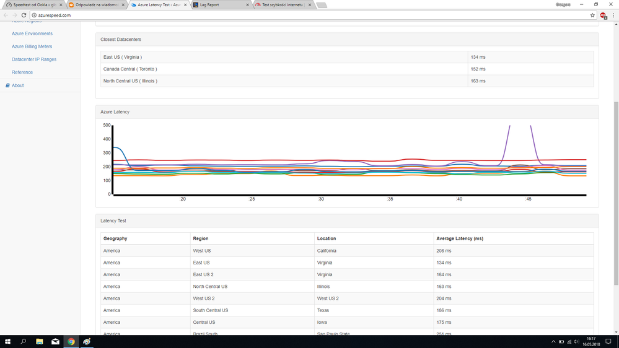Click the browser back arrow
This screenshot has height=348, width=619.
click(x=6, y=15)
